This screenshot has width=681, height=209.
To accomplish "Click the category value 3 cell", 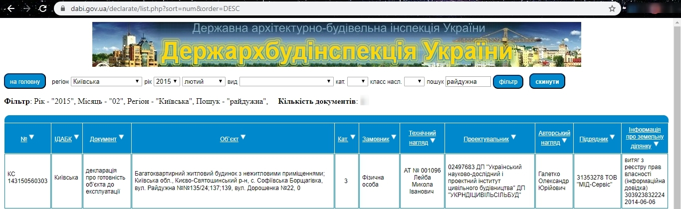I will click(346, 181).
